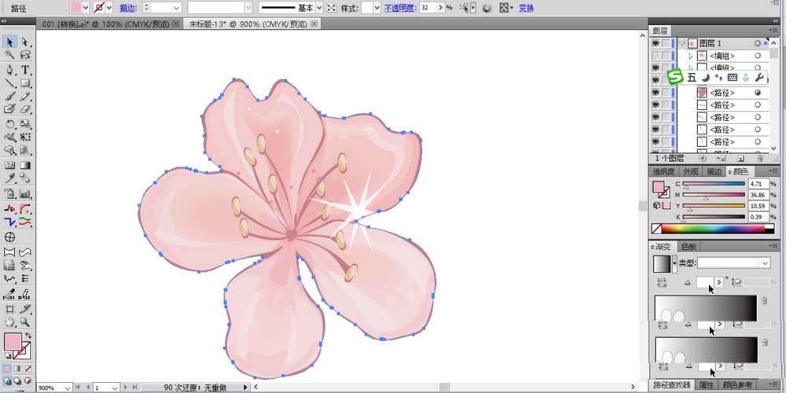Screen dimensions: 786x393
Task: Open the 基本 brush definition dropdown
Action: click(x=319, y=8)
